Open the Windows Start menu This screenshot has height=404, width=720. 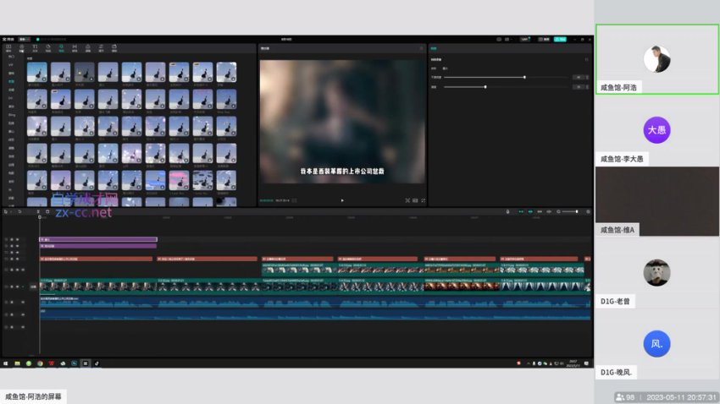pos(5,363)
